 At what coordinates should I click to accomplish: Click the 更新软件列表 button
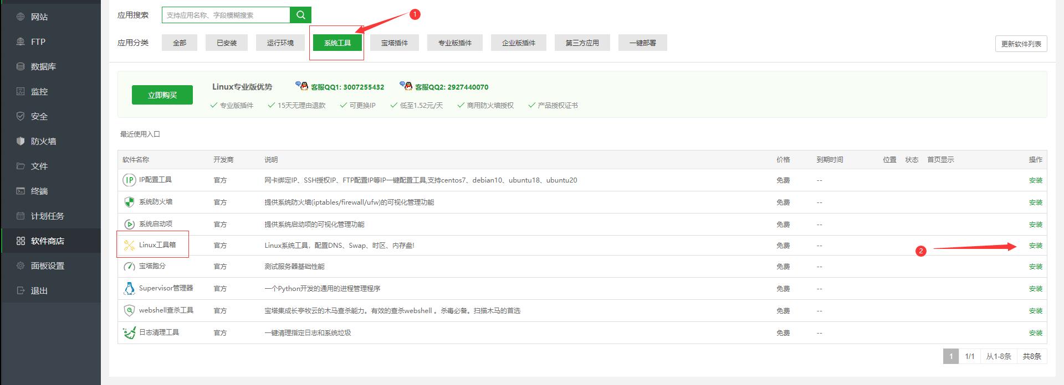coord(1021,44)
